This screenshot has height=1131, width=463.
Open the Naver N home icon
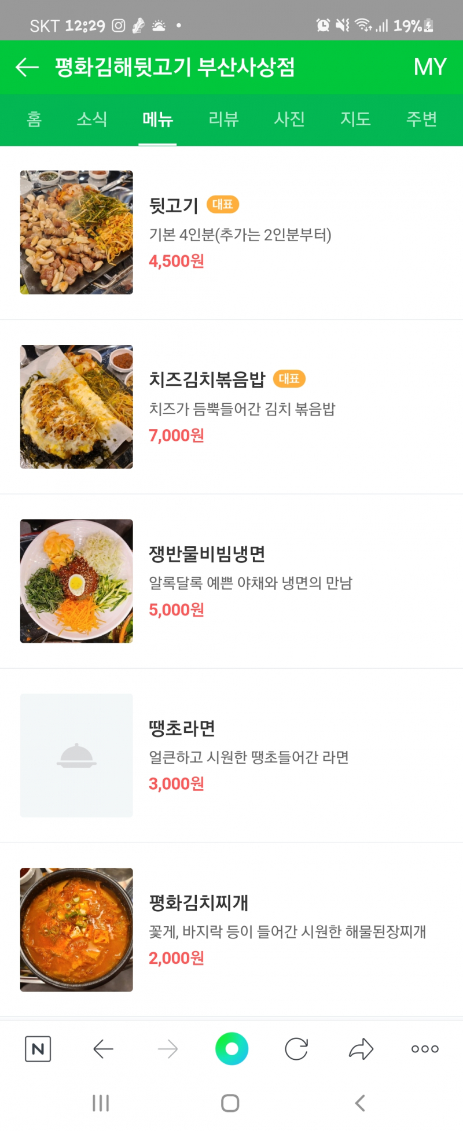pyautogui.click(x=38, y=1049)
